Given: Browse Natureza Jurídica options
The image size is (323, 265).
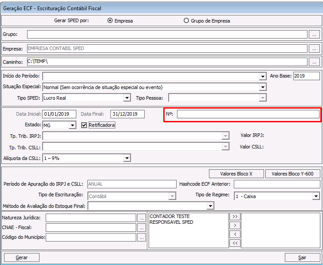Looking at the screenshot, I should 142,218.
